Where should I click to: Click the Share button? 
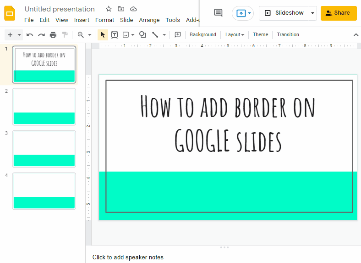tap(339, 13)
